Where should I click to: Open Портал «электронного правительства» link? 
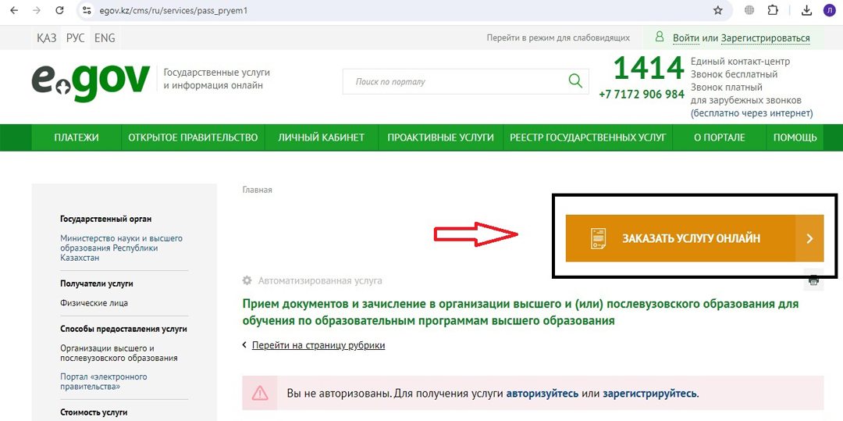point(104,381)
